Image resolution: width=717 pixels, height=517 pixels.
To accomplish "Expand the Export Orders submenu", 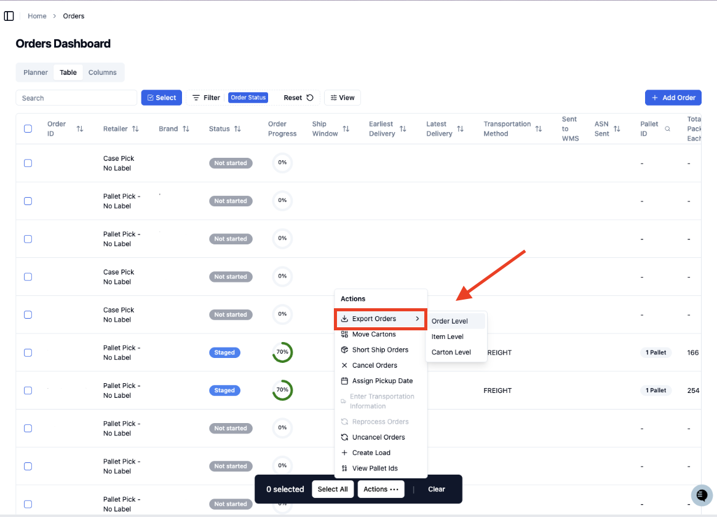I will [381, 319].
